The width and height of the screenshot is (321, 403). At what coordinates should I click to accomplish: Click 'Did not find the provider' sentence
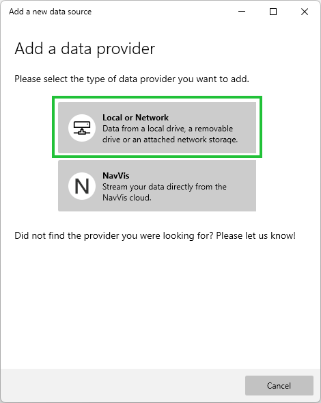[x=113, y=235]
